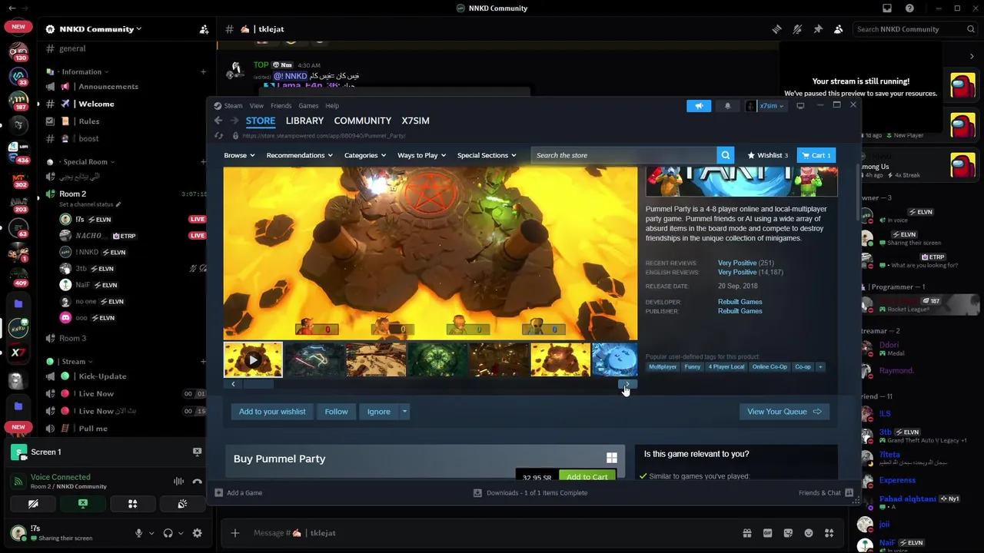Deafen audio with the headphones icon
The image size is (984, 553).
click(x=168, y=533)
